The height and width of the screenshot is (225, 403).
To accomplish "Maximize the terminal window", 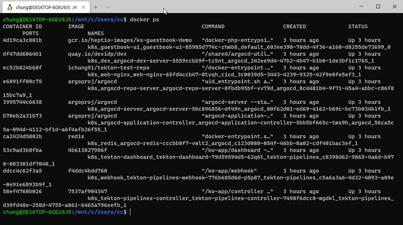I will pyautogui.click(x=378, y=6).
